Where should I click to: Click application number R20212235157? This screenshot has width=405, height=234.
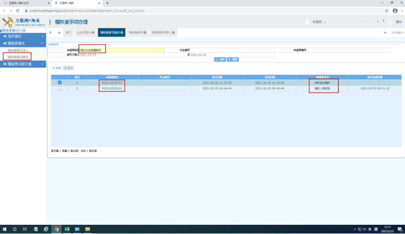point(112,83)
